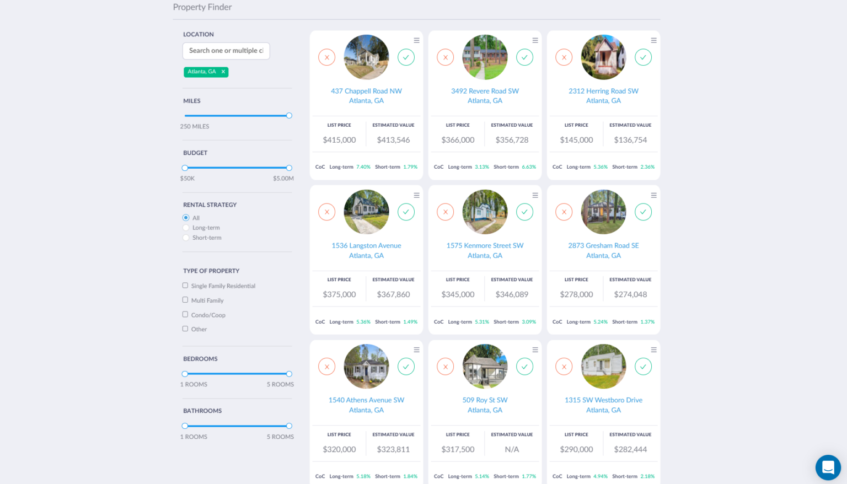Open menu on 1575 Kenmore Street card
Screen dimensions: 847x484
point(535,195)
